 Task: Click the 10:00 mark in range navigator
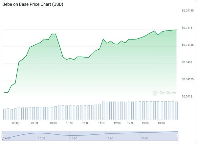pos(41,139)
